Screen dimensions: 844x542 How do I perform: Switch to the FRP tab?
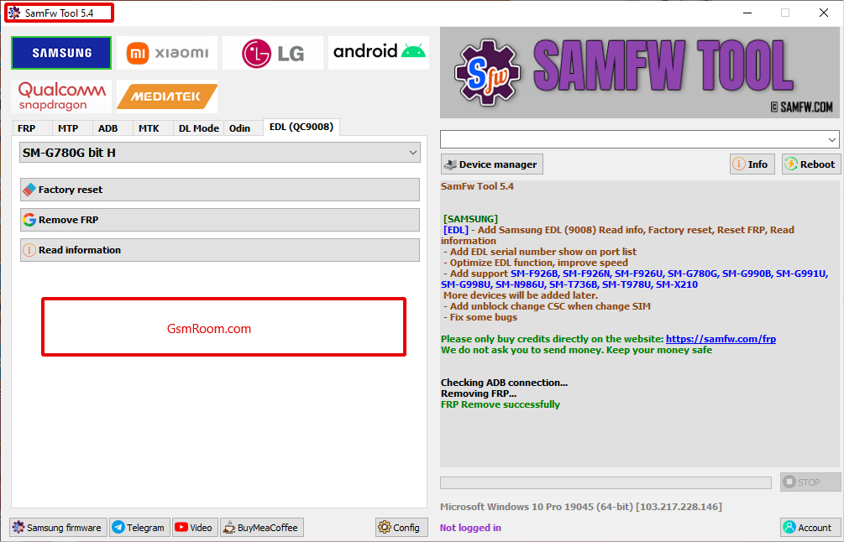click(x=27, y=128)
